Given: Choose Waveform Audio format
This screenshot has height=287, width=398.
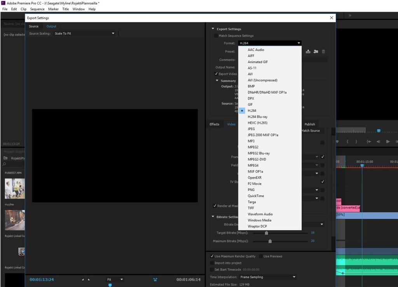Looking at the screenshot, I should point(270,214).
